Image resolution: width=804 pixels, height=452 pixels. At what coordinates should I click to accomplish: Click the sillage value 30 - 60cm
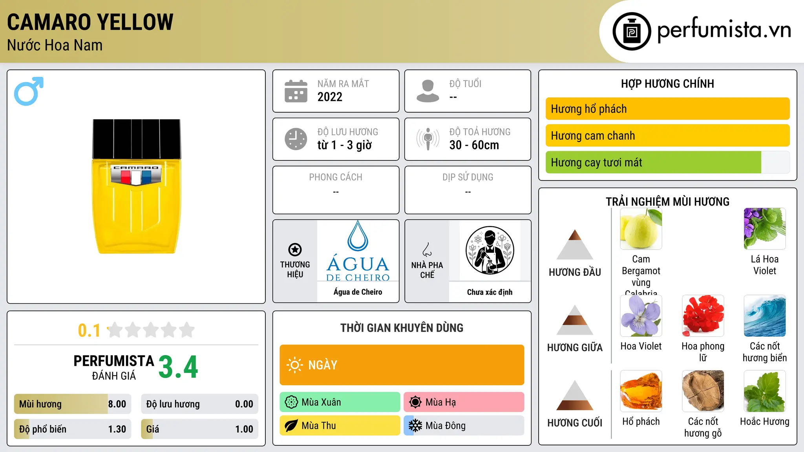(x=474, y=145)
